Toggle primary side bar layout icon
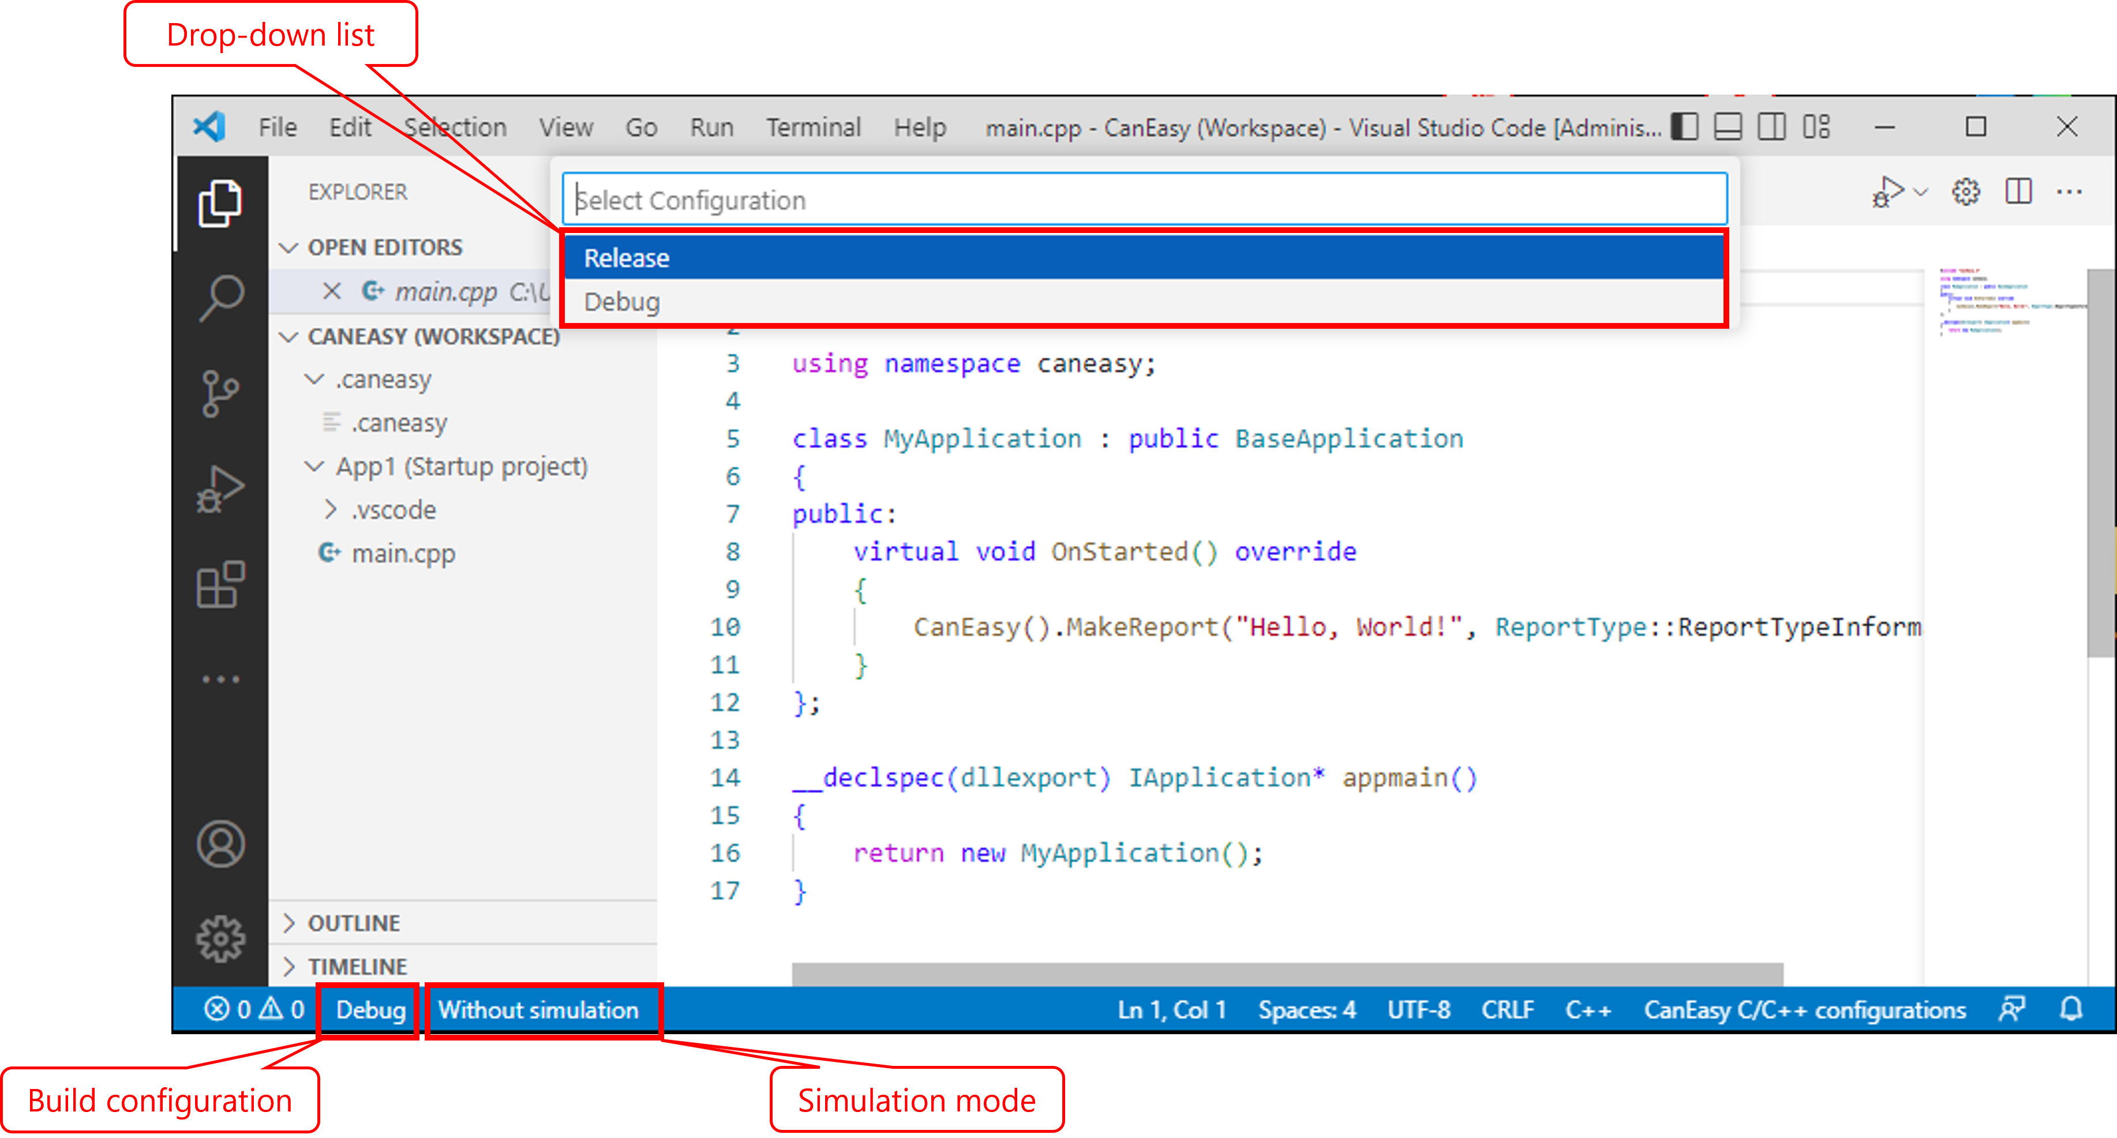Screen dimensions: 2117x1138 pos(1684,127)
